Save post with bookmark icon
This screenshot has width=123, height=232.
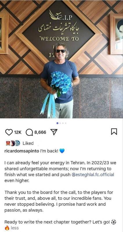point(114,132)
